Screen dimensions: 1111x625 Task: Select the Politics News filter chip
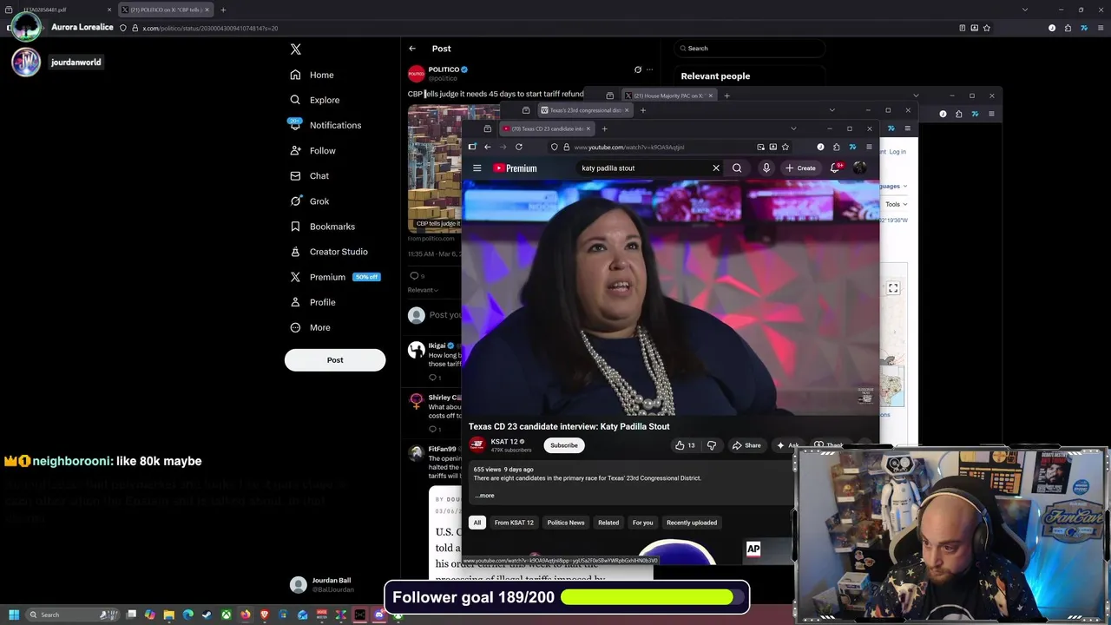(x=566, y=523)
